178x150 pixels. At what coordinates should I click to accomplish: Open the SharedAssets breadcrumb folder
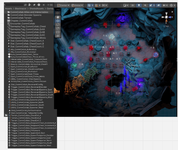coord(36,9)
